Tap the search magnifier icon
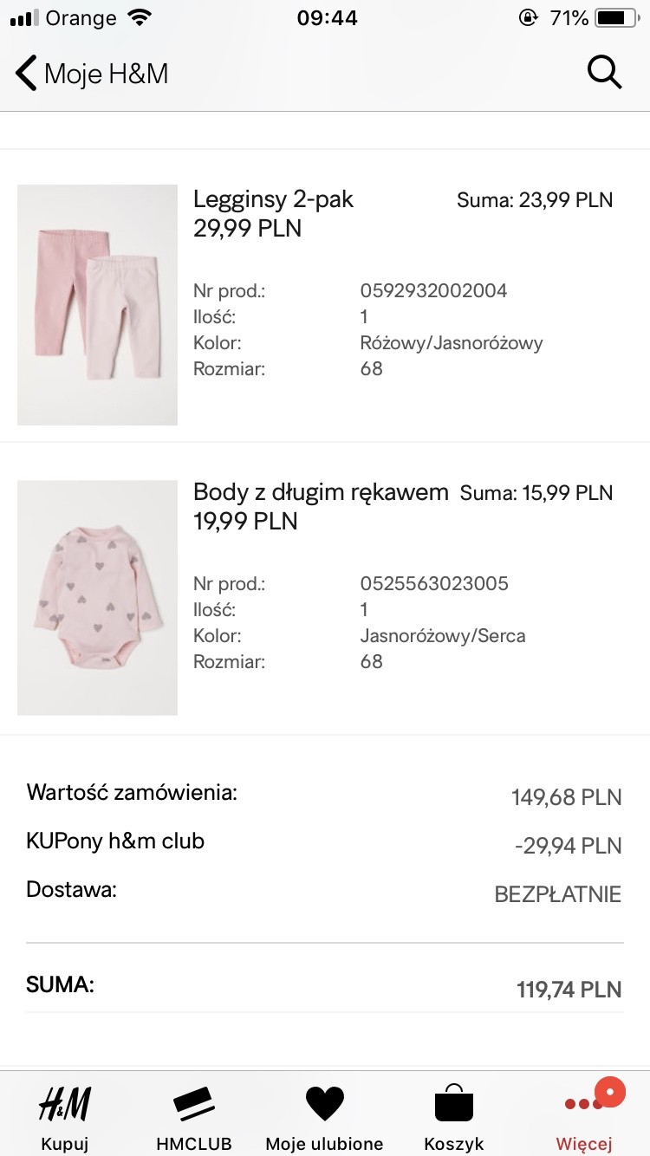This screenshot has height=1156, width=650. [604, 73]
